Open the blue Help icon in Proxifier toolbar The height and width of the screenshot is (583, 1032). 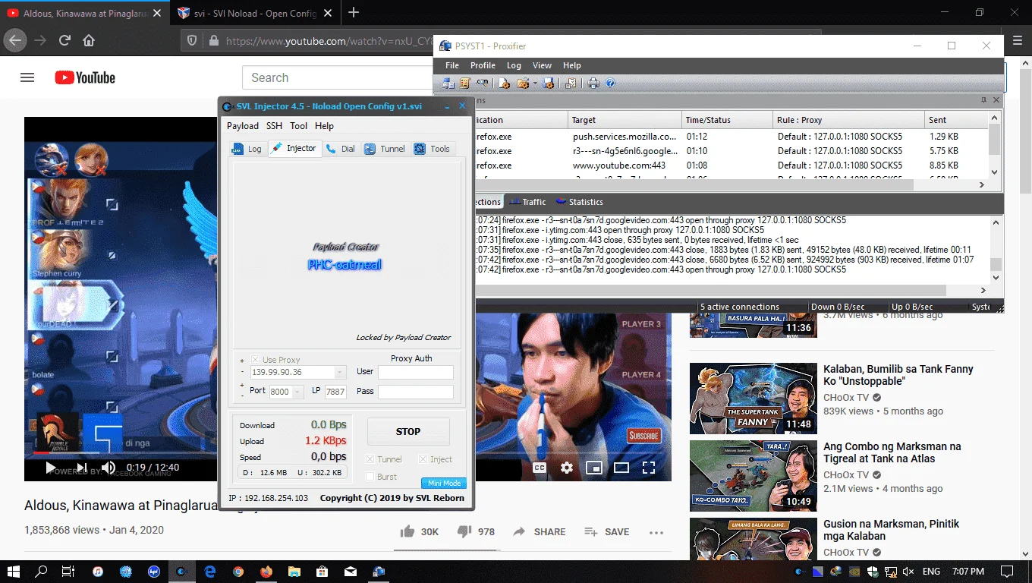[x=609, y=84]
